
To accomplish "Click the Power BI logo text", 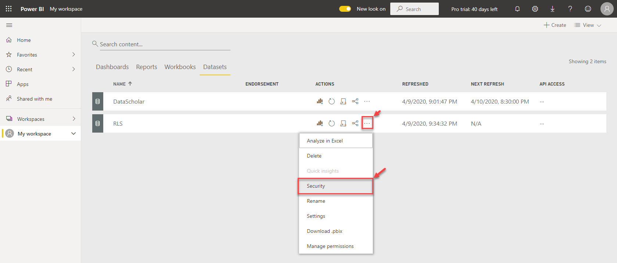I will click(32, 9).
